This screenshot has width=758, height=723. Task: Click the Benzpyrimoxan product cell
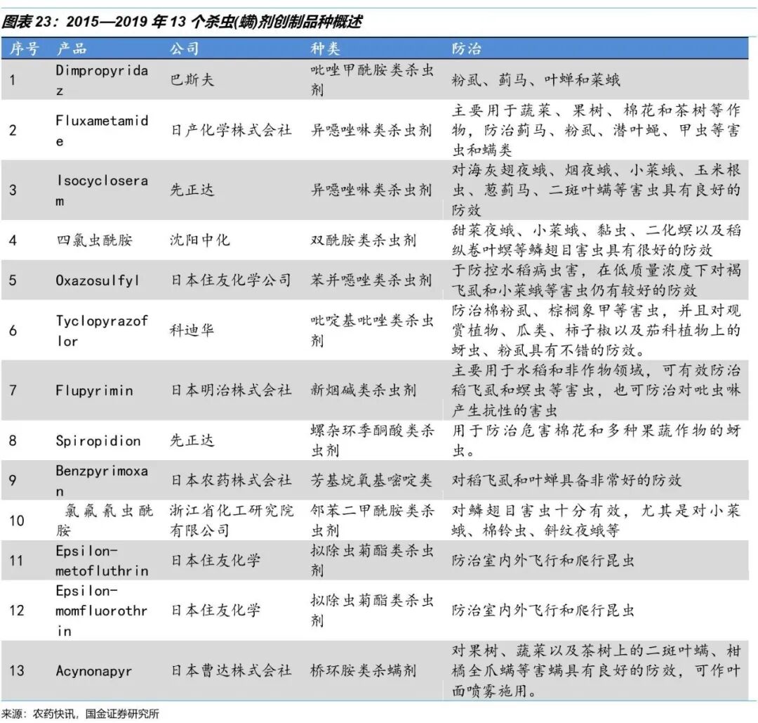click(x=102, y=481)
